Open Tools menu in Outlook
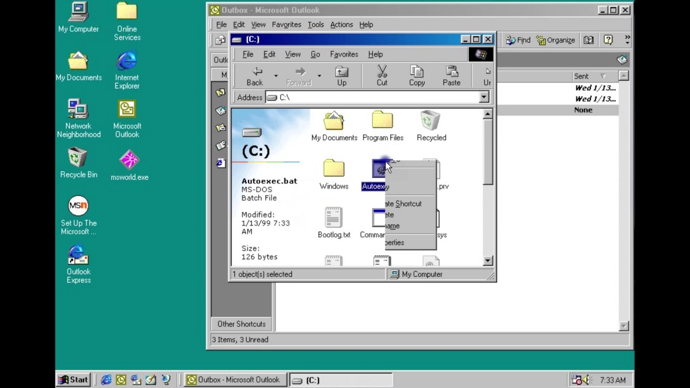This screenshot has height=388, width=690. click(x=315, y=24)
